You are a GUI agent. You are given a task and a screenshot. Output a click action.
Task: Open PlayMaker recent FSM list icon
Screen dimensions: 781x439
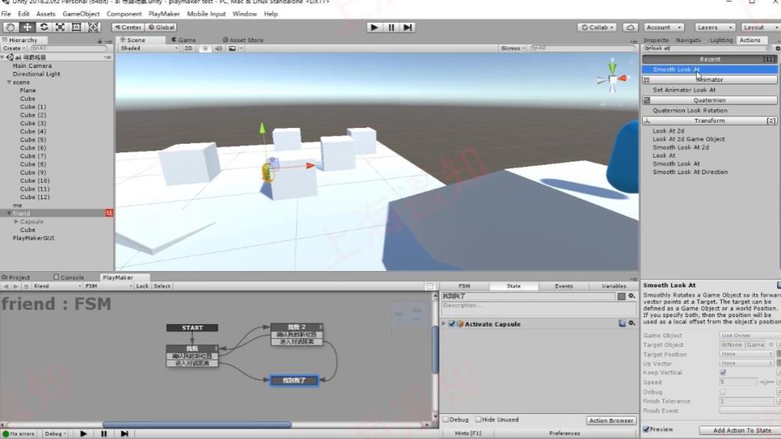coord(26,286)
